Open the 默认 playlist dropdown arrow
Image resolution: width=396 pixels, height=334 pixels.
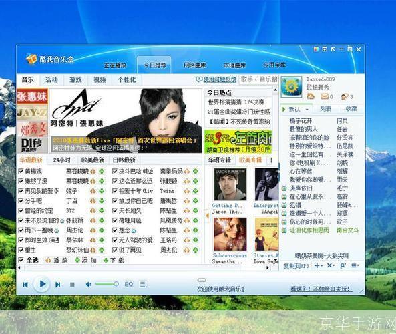[x=307, y=110]
